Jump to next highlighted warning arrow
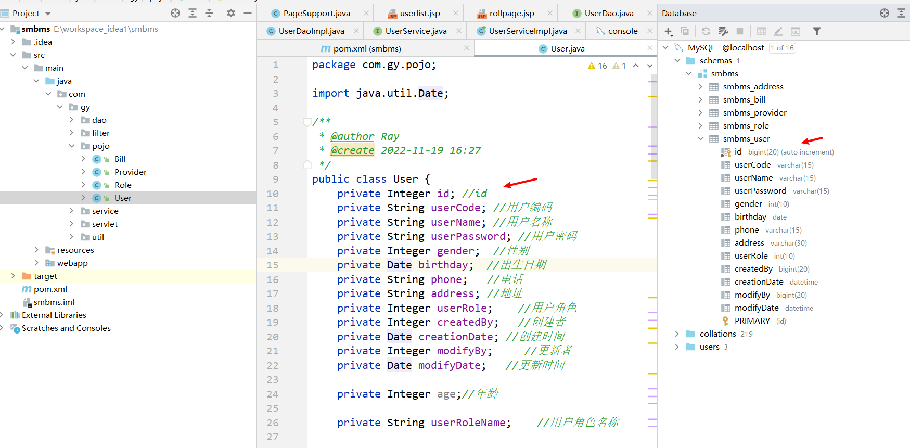 [650, 66]
